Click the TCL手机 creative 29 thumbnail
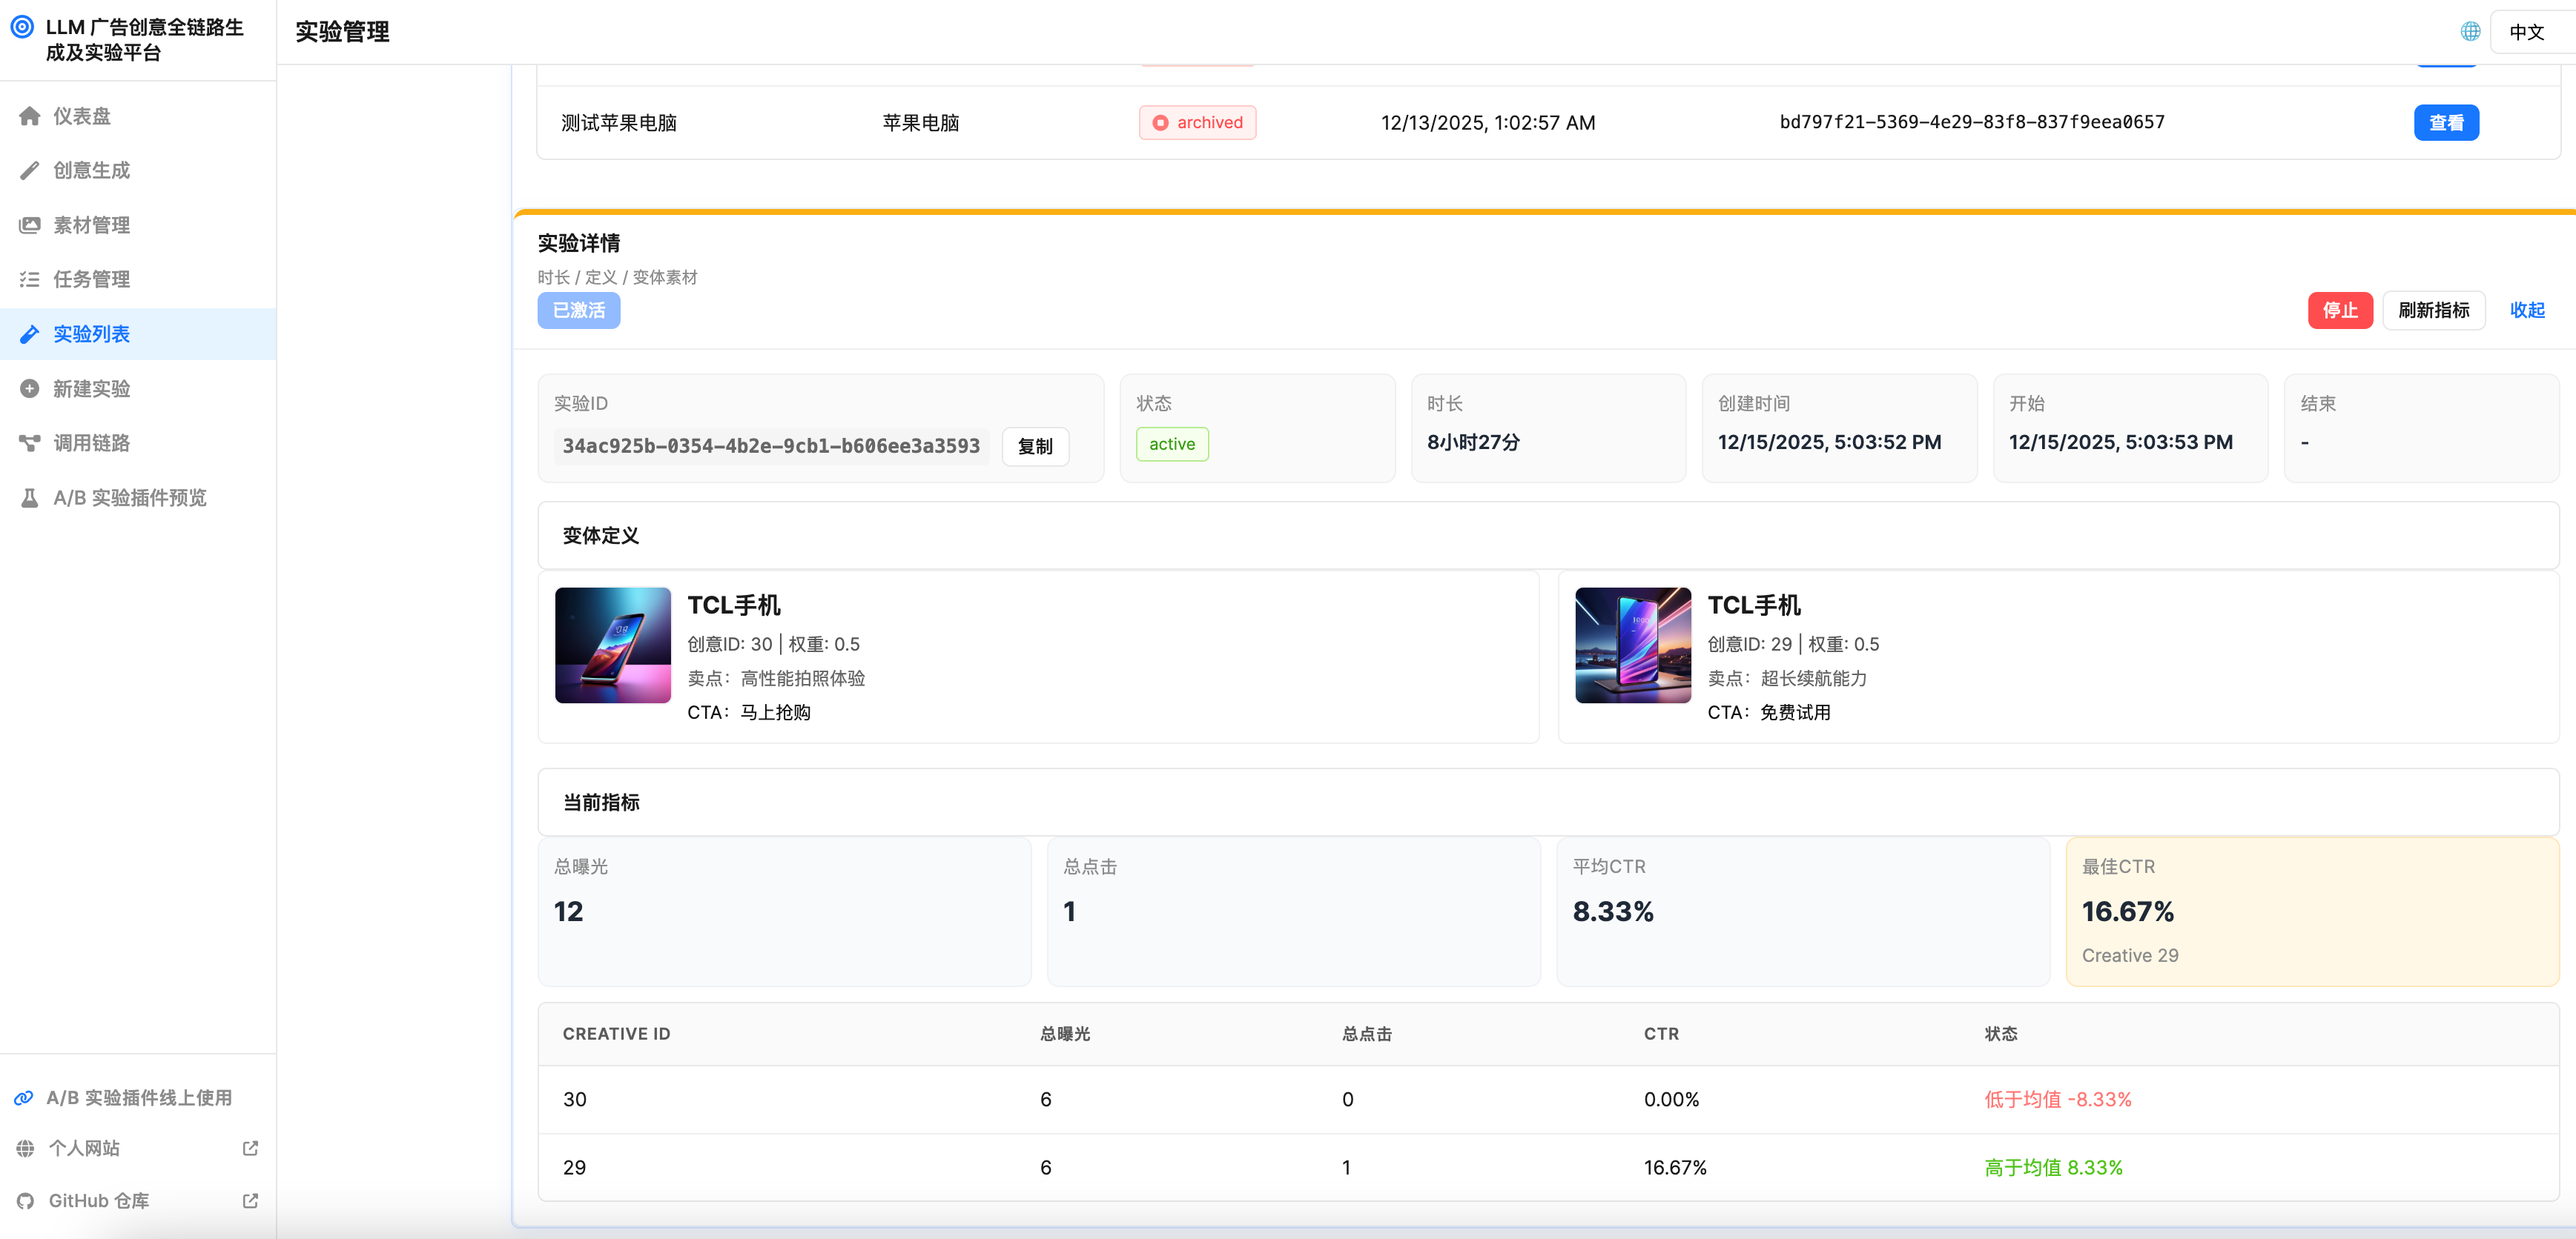Image resolution: width=2576 pixels, height=1239 pixels. tap(1633, 645)
